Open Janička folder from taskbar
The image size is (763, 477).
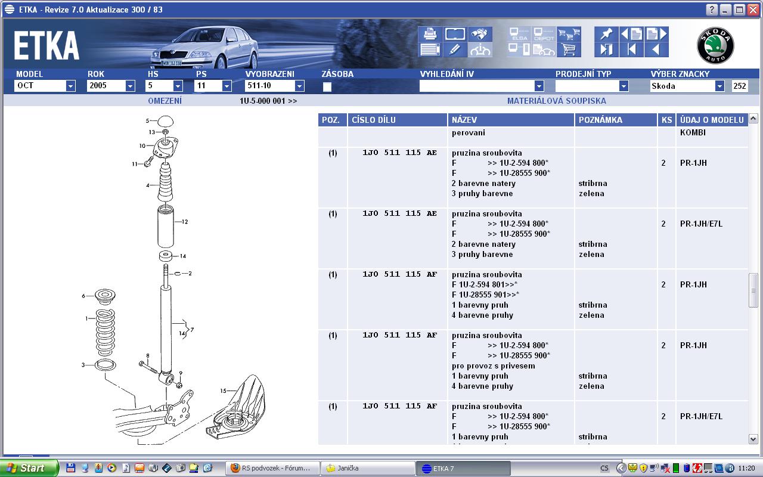(x=368, y=468)
